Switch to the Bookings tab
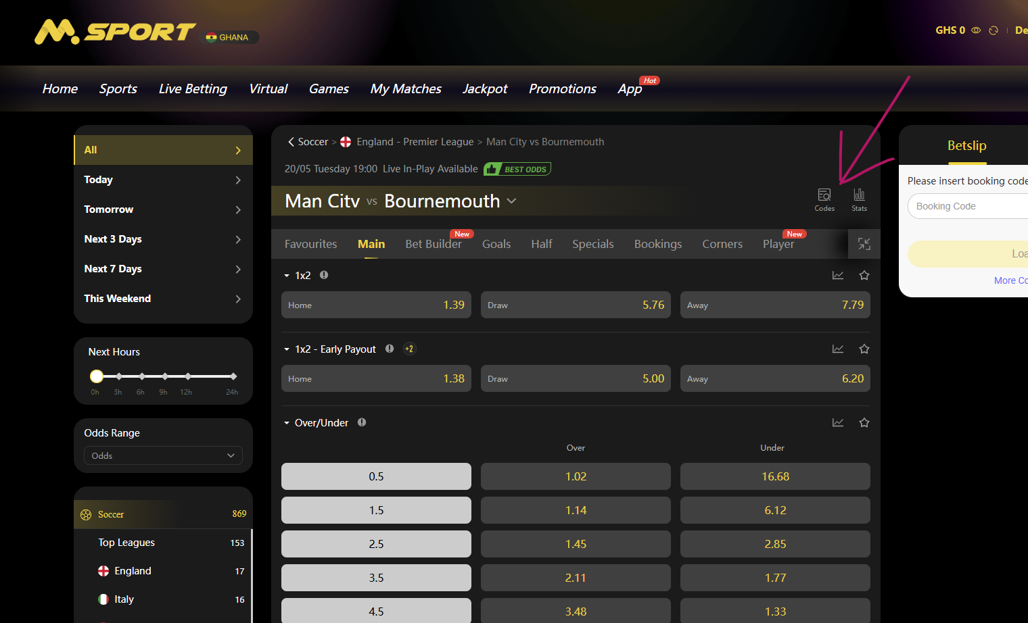This screenshot has width=1028, height=623. [x=658, y=244]
